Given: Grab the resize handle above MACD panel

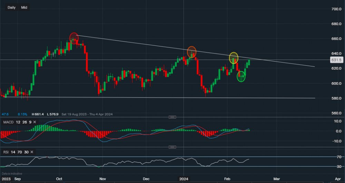Looking at the screenshot, I should (x=171, y=117).
